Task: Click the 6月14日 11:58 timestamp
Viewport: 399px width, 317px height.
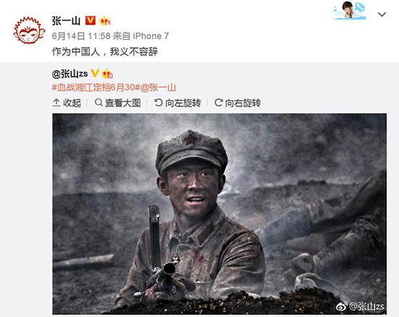Action: 81,36
